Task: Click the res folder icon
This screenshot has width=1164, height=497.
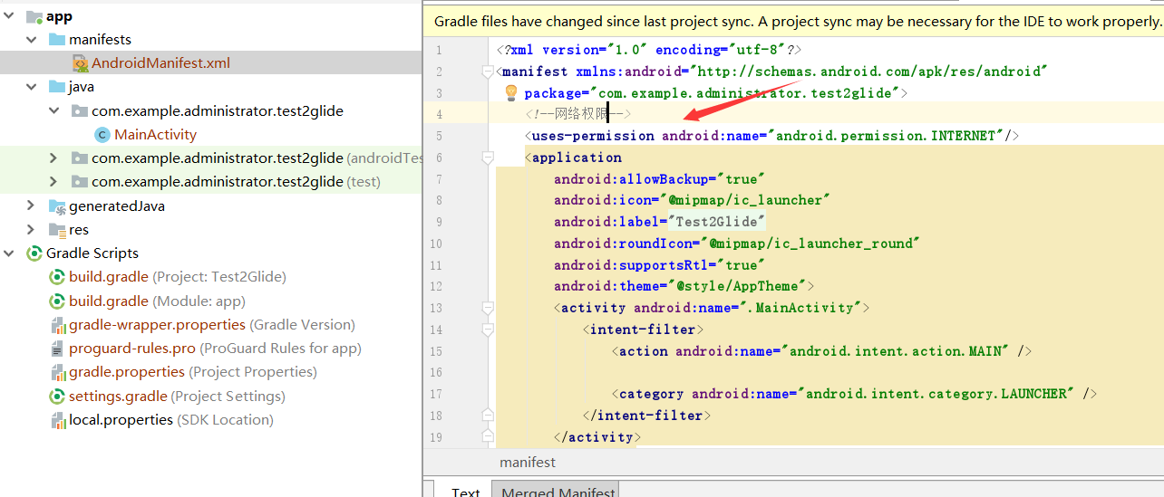Action: (x=57, y=229)
